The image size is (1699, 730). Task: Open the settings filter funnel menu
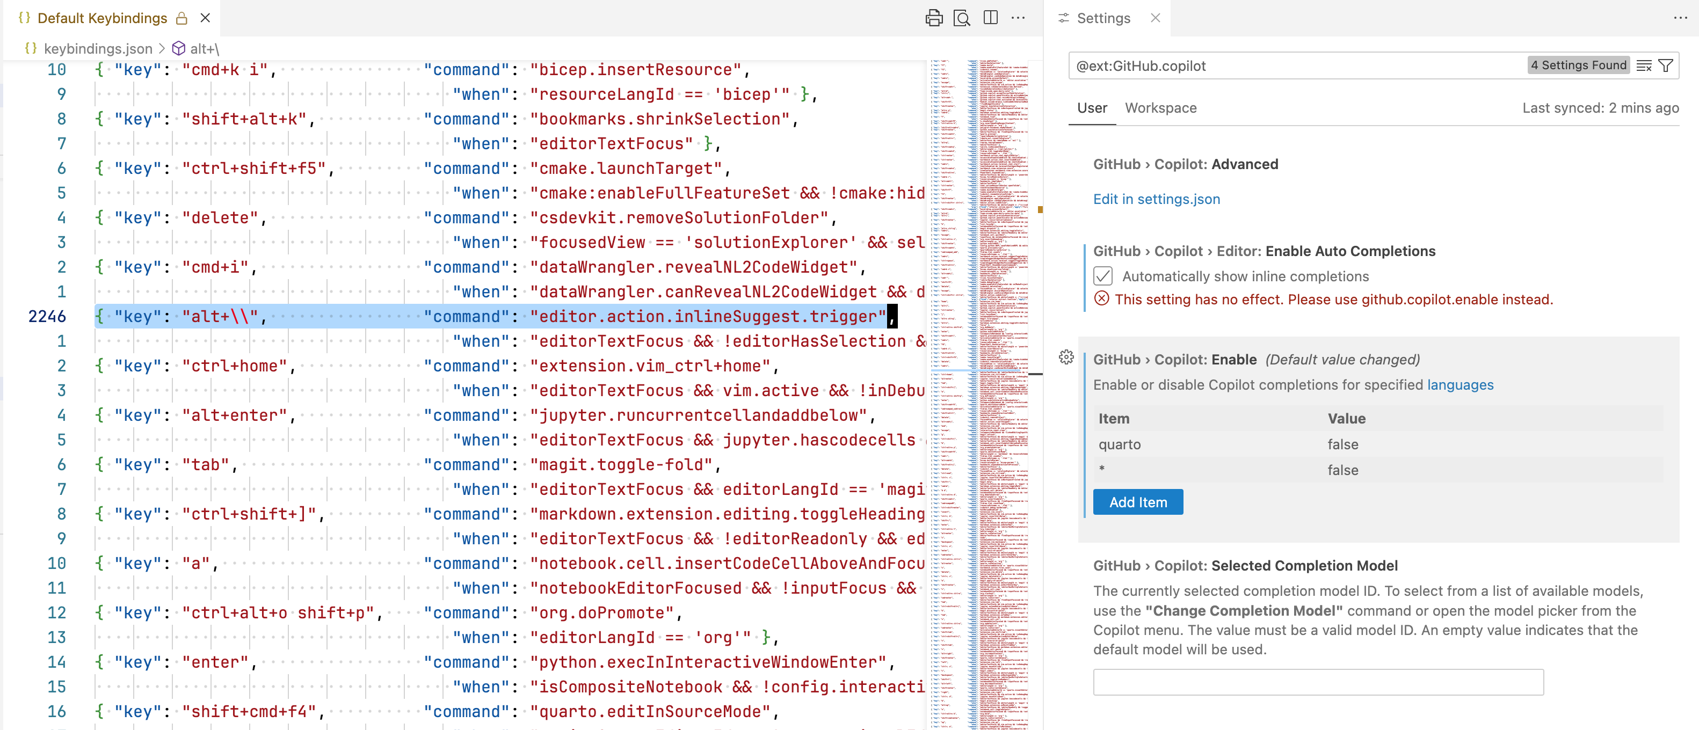1665,65
